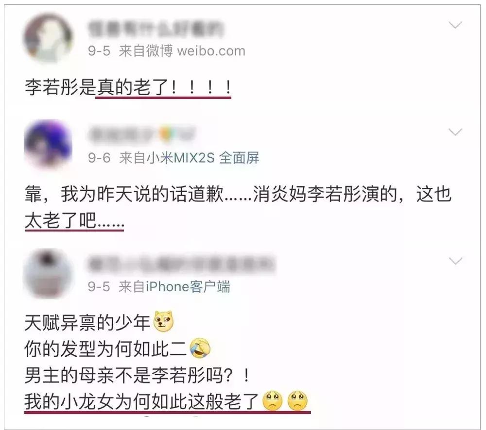Click blurred username of third post
This screenshot has height=430, width=486.
pos(181,265)
